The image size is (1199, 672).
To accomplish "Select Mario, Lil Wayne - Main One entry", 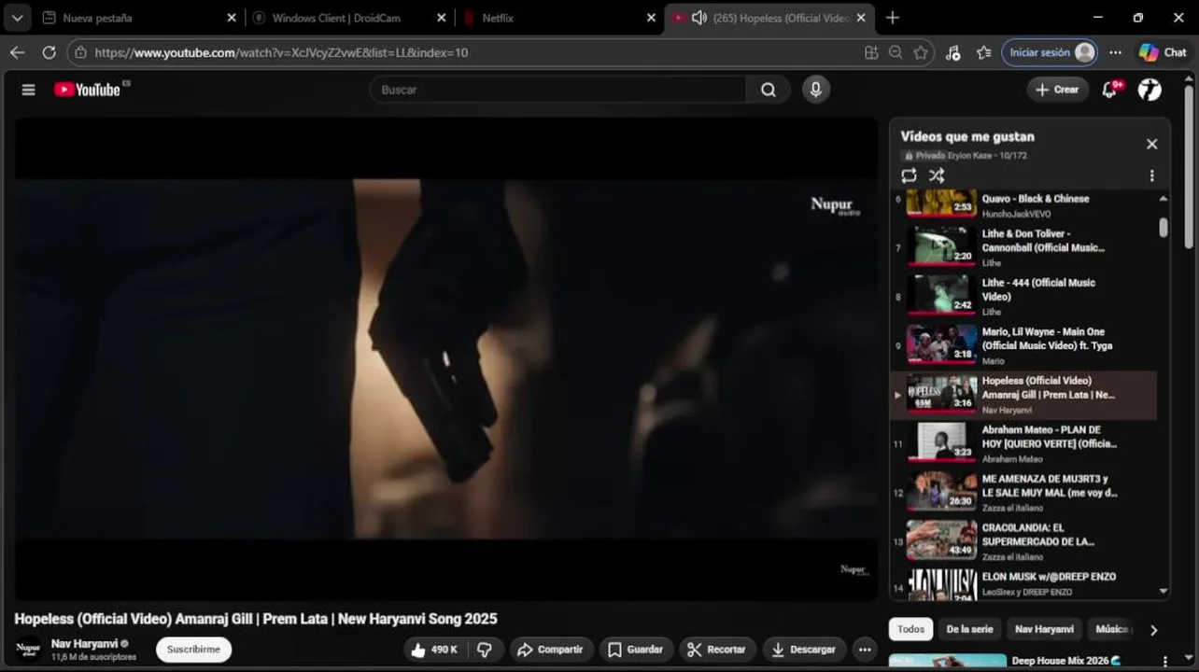I will point(1023,345).
